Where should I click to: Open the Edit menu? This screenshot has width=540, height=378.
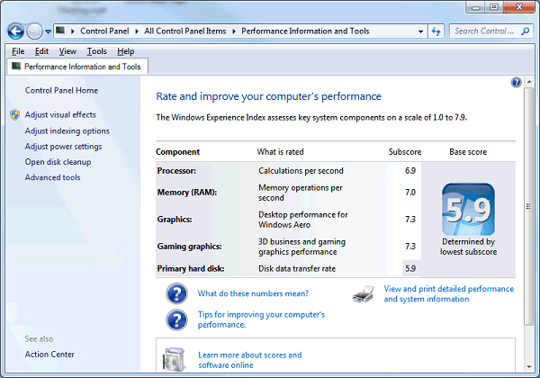[x=41, y=51]
